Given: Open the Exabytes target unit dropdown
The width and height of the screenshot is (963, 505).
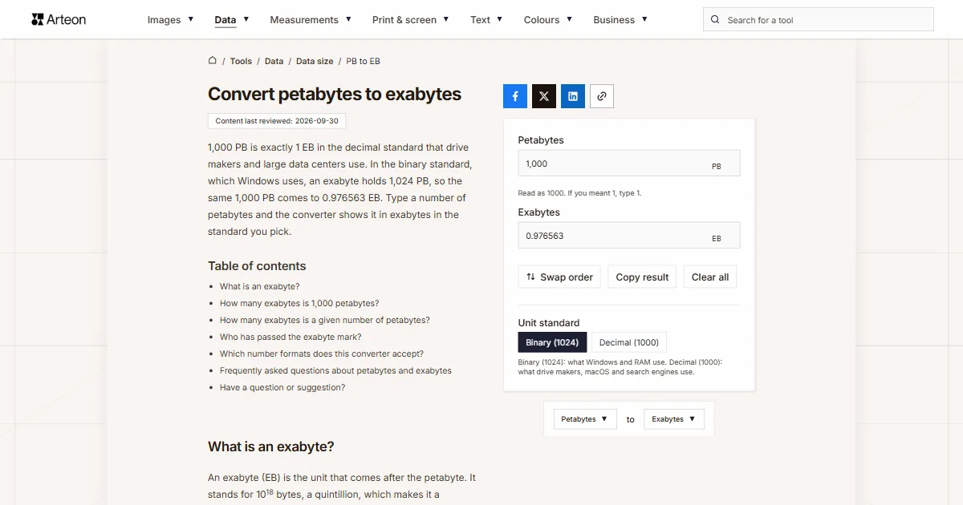Looking at the screenshot, I should point(674,419).
